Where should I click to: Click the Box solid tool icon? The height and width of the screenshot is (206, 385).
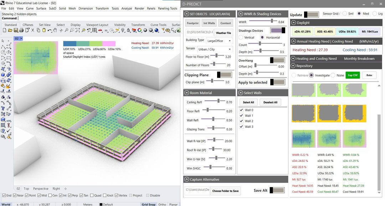[3, 75]
